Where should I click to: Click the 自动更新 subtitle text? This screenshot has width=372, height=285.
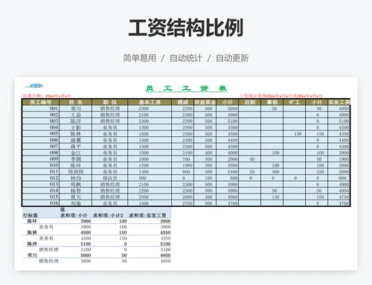click(x=232, y=58)
